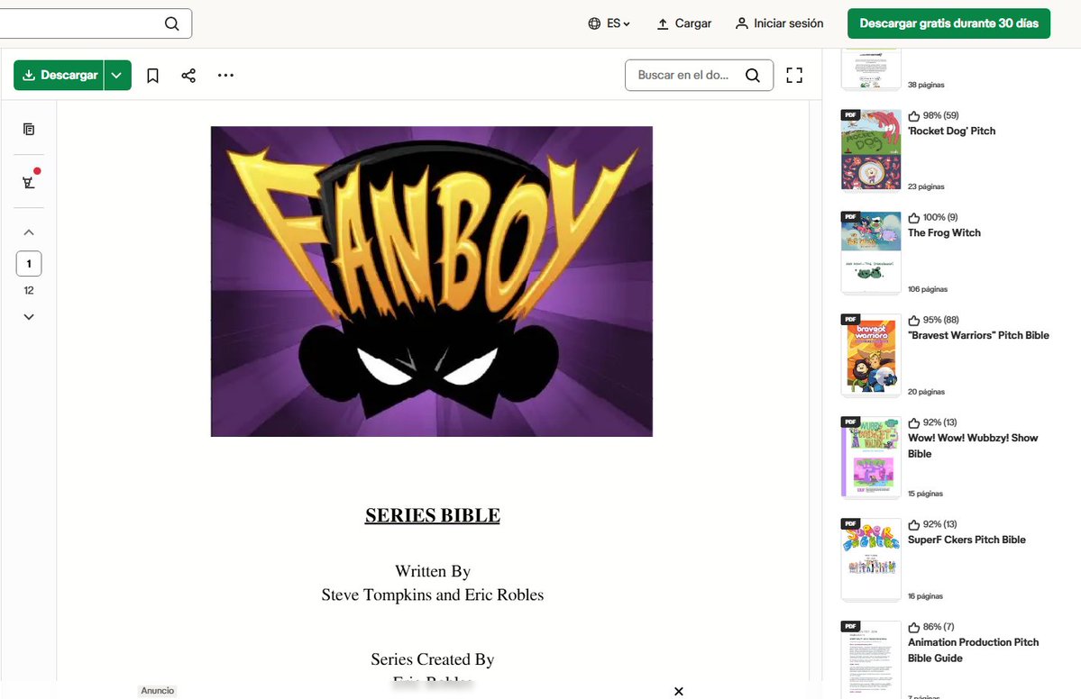
Task: Click the Buscar en el documento field
Action: pyautogui.click(x=699, y=75)
